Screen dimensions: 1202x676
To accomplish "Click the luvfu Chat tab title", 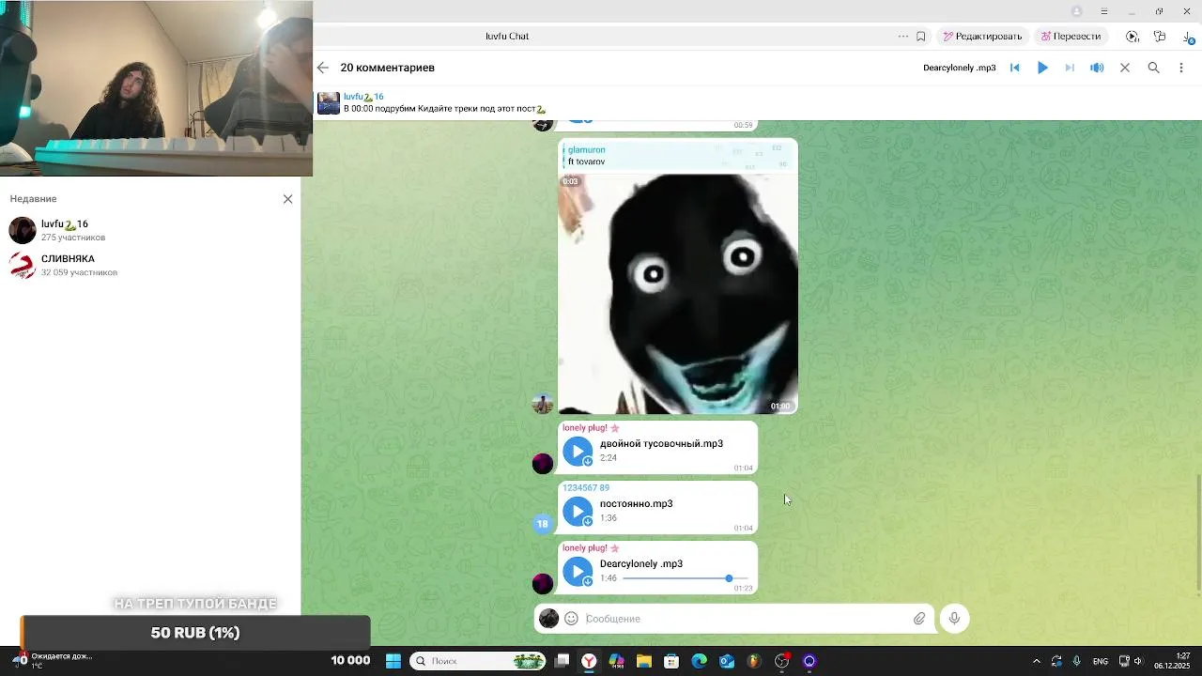I will click(x=507, y=37).
